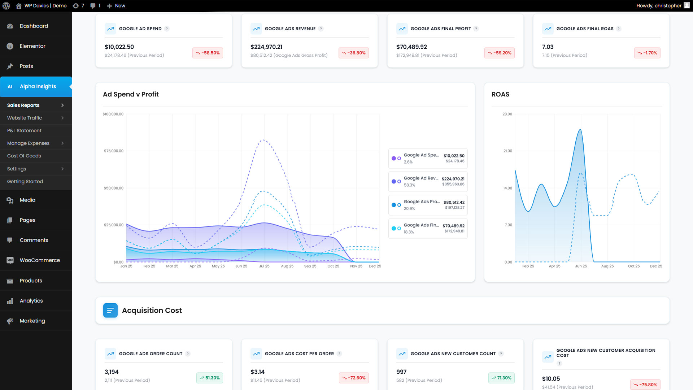The width and height of the screenshot is (693, 390).
Task: Click the Google Ads Final ROAS trend icon
Action: (x=548, y=29)
